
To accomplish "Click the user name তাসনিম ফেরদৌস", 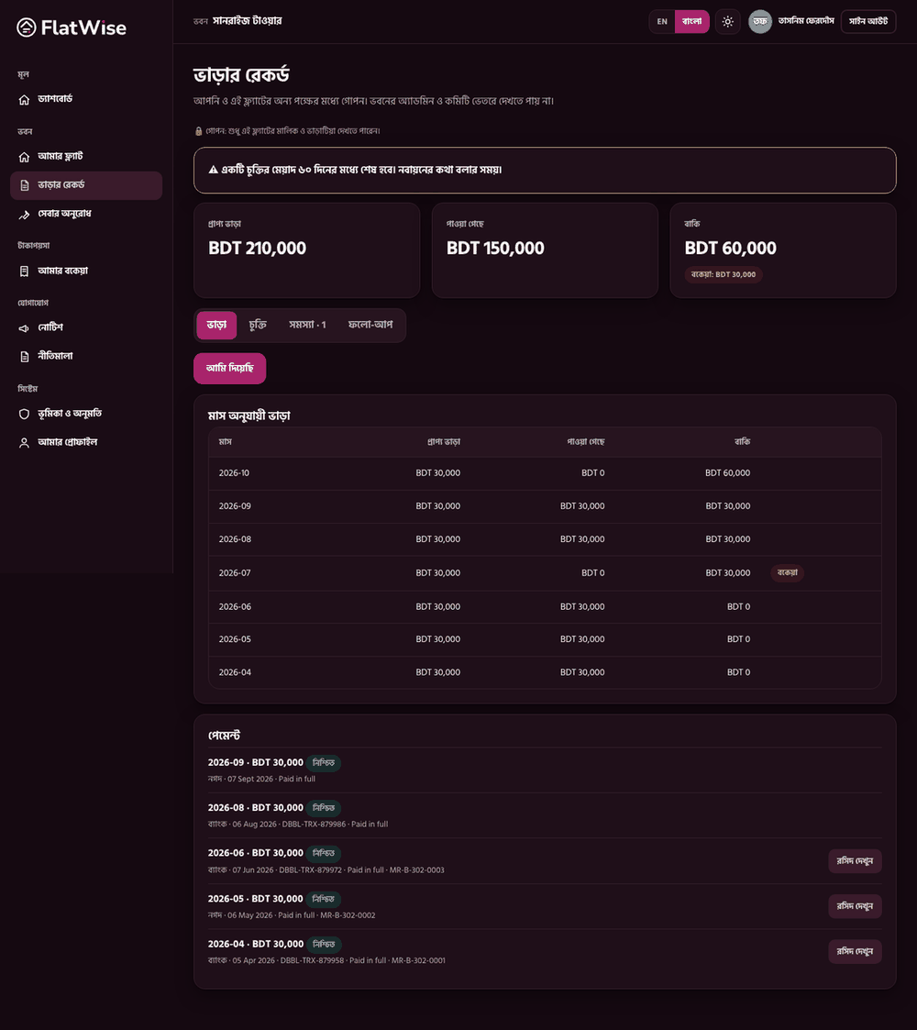I will (806, 21).
